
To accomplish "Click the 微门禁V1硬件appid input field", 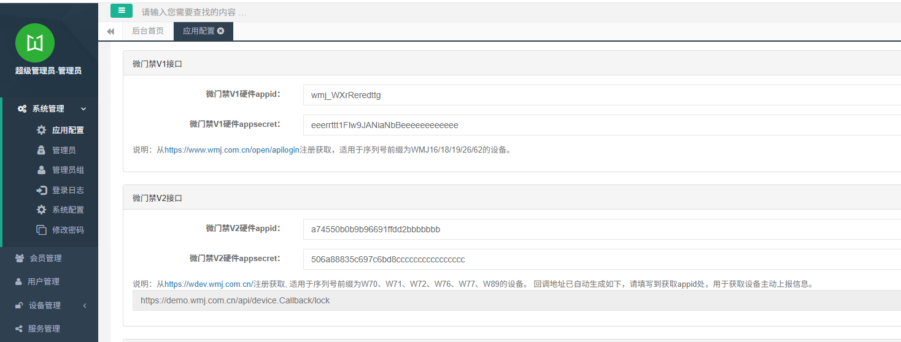I will tap(601, 95).
